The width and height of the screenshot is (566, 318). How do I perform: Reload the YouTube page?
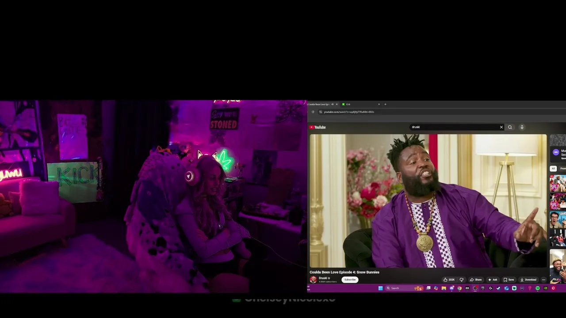tap(313, 112)
